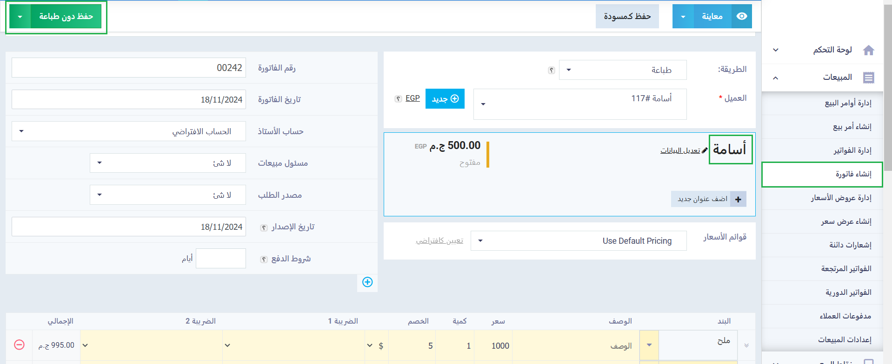The height and width of the screenshot is (364, 892).
Task: Click the pencil icon beside تعديل البيانات
Action: [705, 150]
